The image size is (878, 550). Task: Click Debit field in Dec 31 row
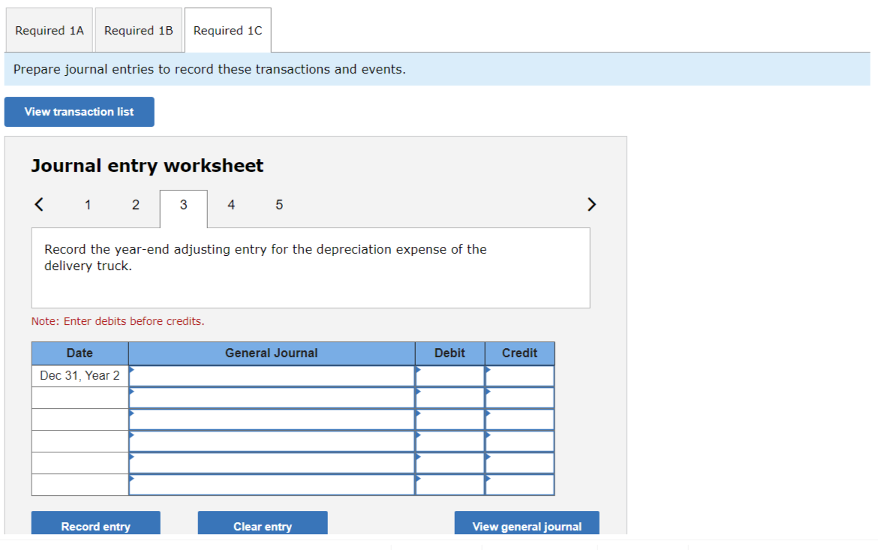point(450,376)
